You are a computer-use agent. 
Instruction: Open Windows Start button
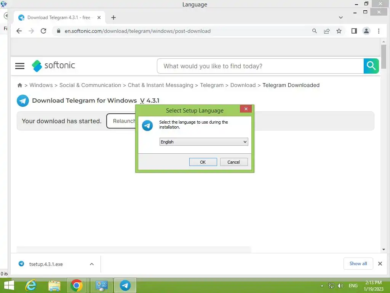(9, 285)
